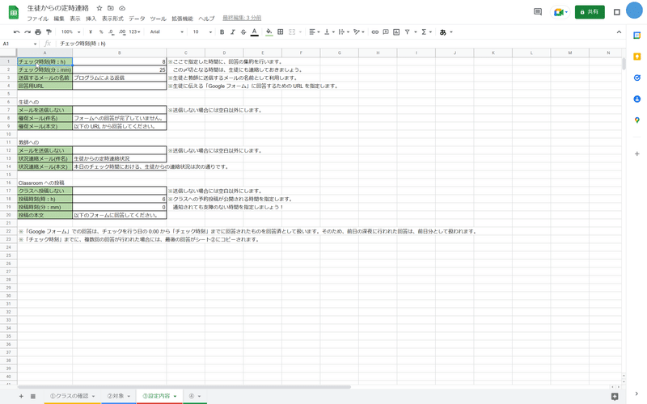Open text wrapping dropdown
The image size is (647, 404).
click(344, 32)
